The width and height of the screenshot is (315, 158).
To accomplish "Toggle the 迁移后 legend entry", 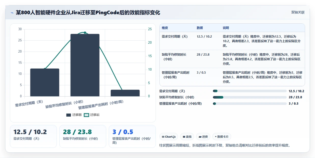I will click(92, 115).
